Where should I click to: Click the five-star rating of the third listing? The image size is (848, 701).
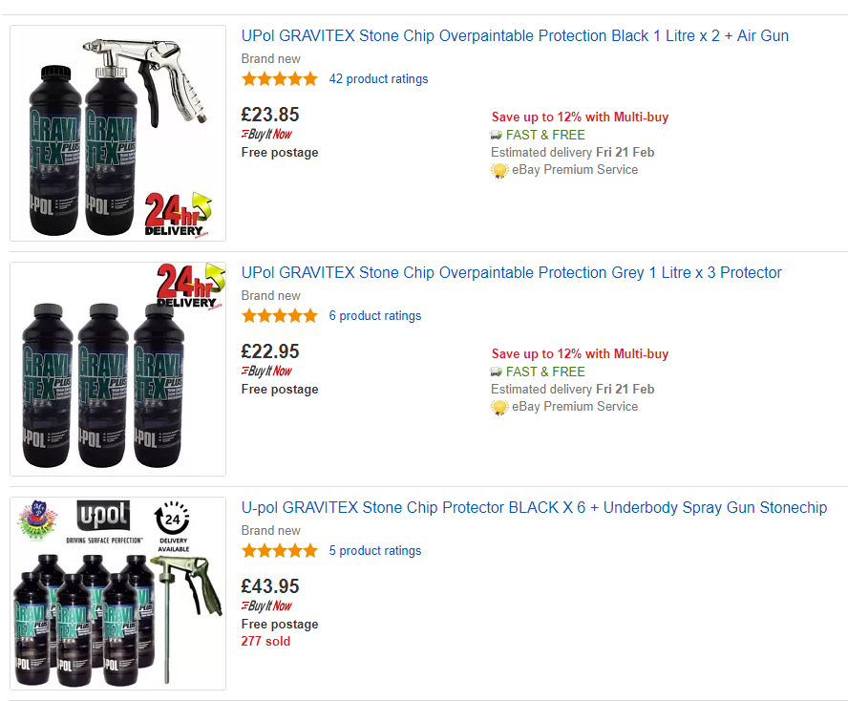pyautogui.click(x=280, y=551)
